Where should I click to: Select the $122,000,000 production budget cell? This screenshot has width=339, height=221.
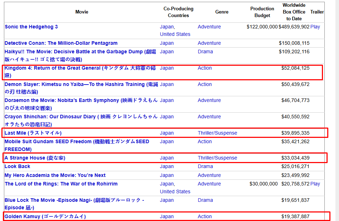(262, 27)
